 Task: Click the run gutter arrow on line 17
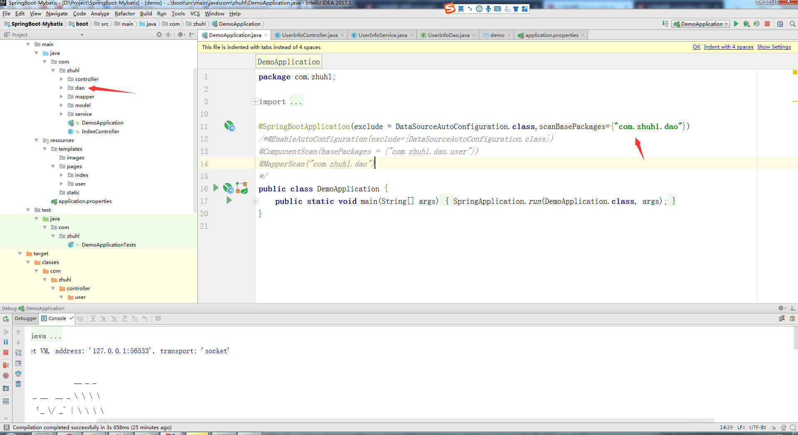pyautogui.click(x=229, y=200)
